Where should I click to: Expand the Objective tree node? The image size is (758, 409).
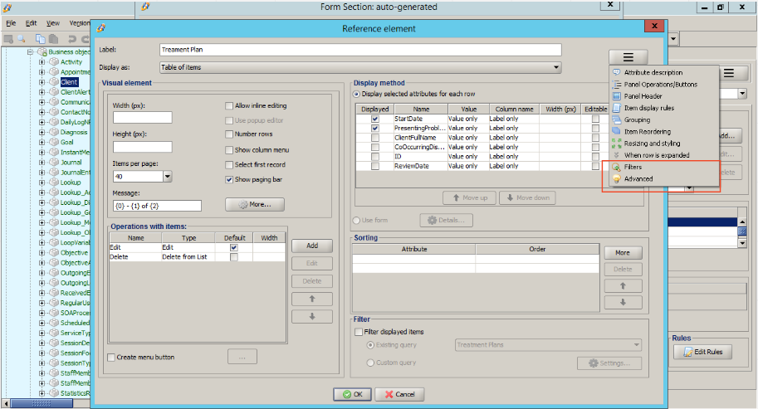point(42,252)
